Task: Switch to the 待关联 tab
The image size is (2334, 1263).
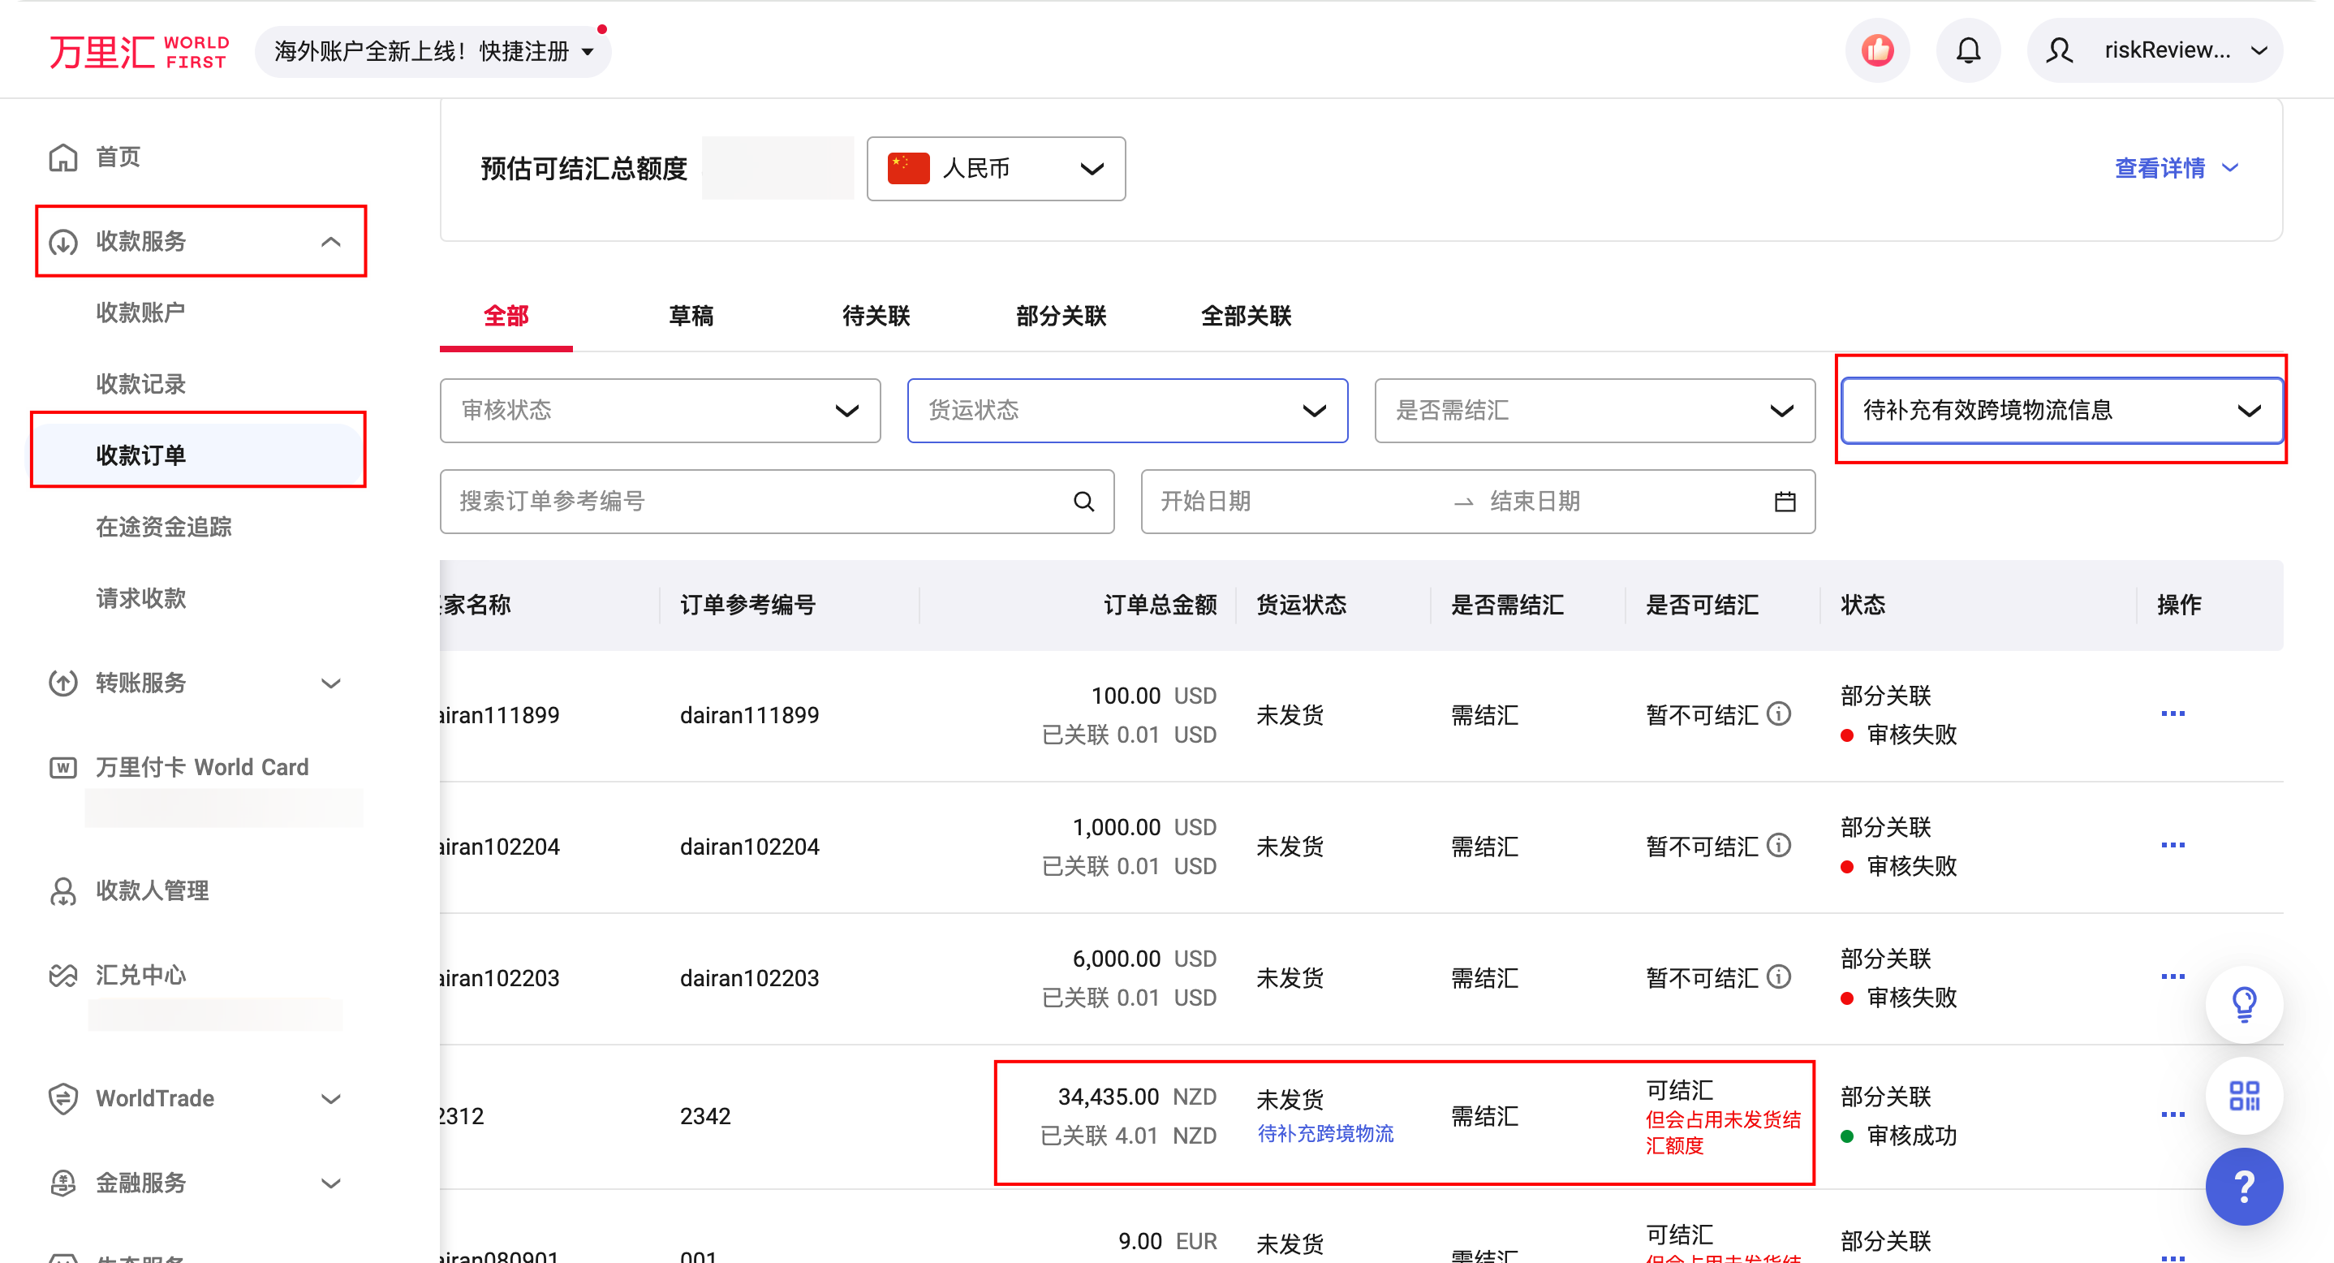Action: [x=875, y=315]
